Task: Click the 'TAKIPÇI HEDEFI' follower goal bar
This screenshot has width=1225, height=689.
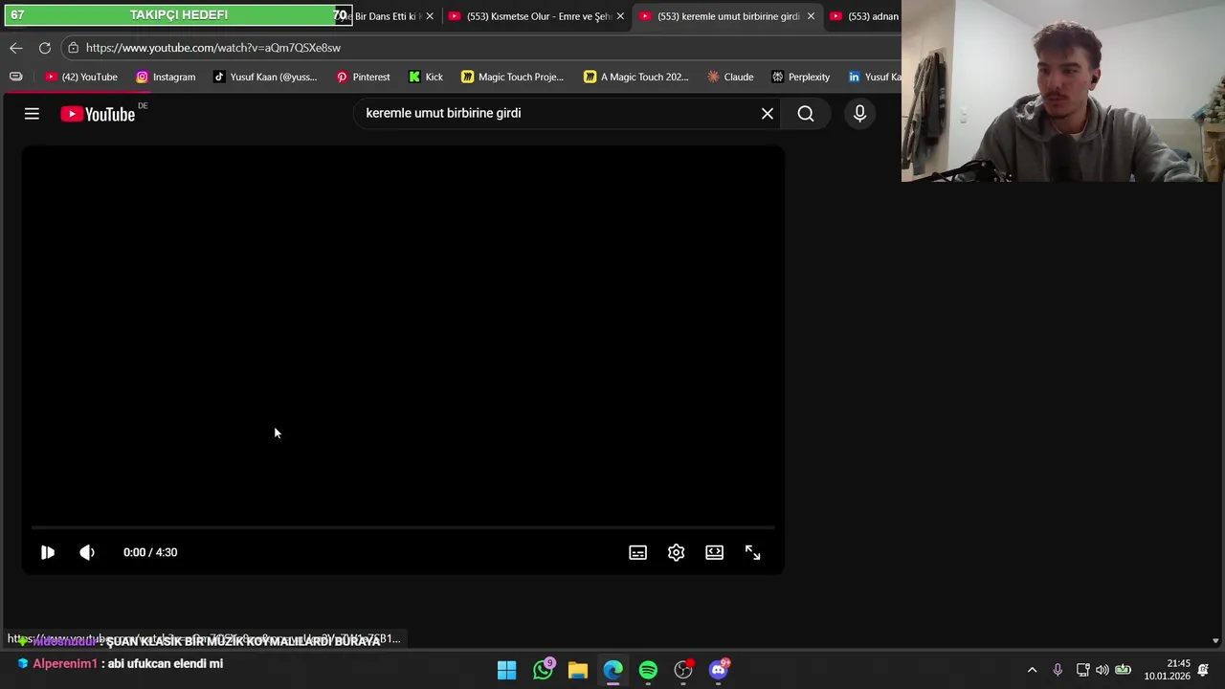Action: [178, 15]
